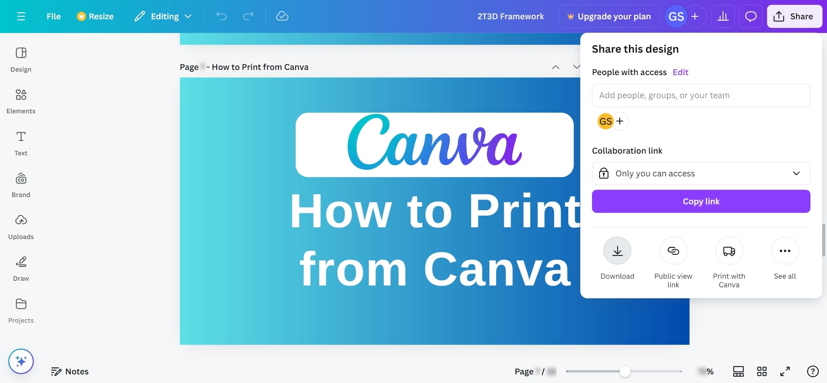Open the Brand sidebar panel

[x=21, y=185]
